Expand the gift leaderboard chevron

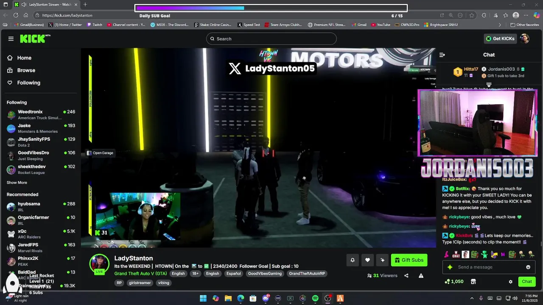tap(489, 85)
